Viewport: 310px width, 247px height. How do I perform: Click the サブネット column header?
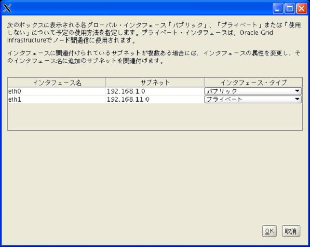(x=155, y=82)
